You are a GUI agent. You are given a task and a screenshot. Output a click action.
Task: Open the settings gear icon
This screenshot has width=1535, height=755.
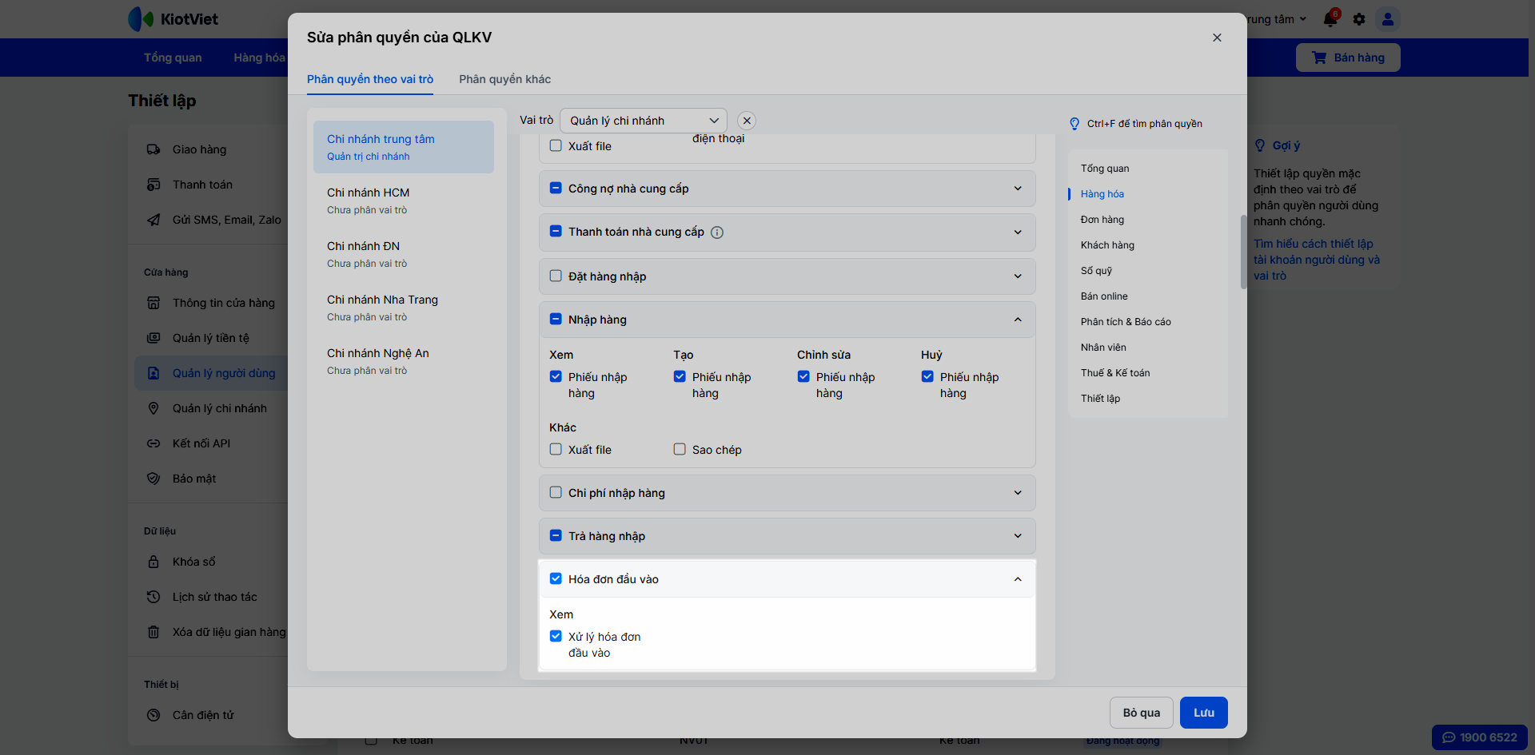(1359, 19)
